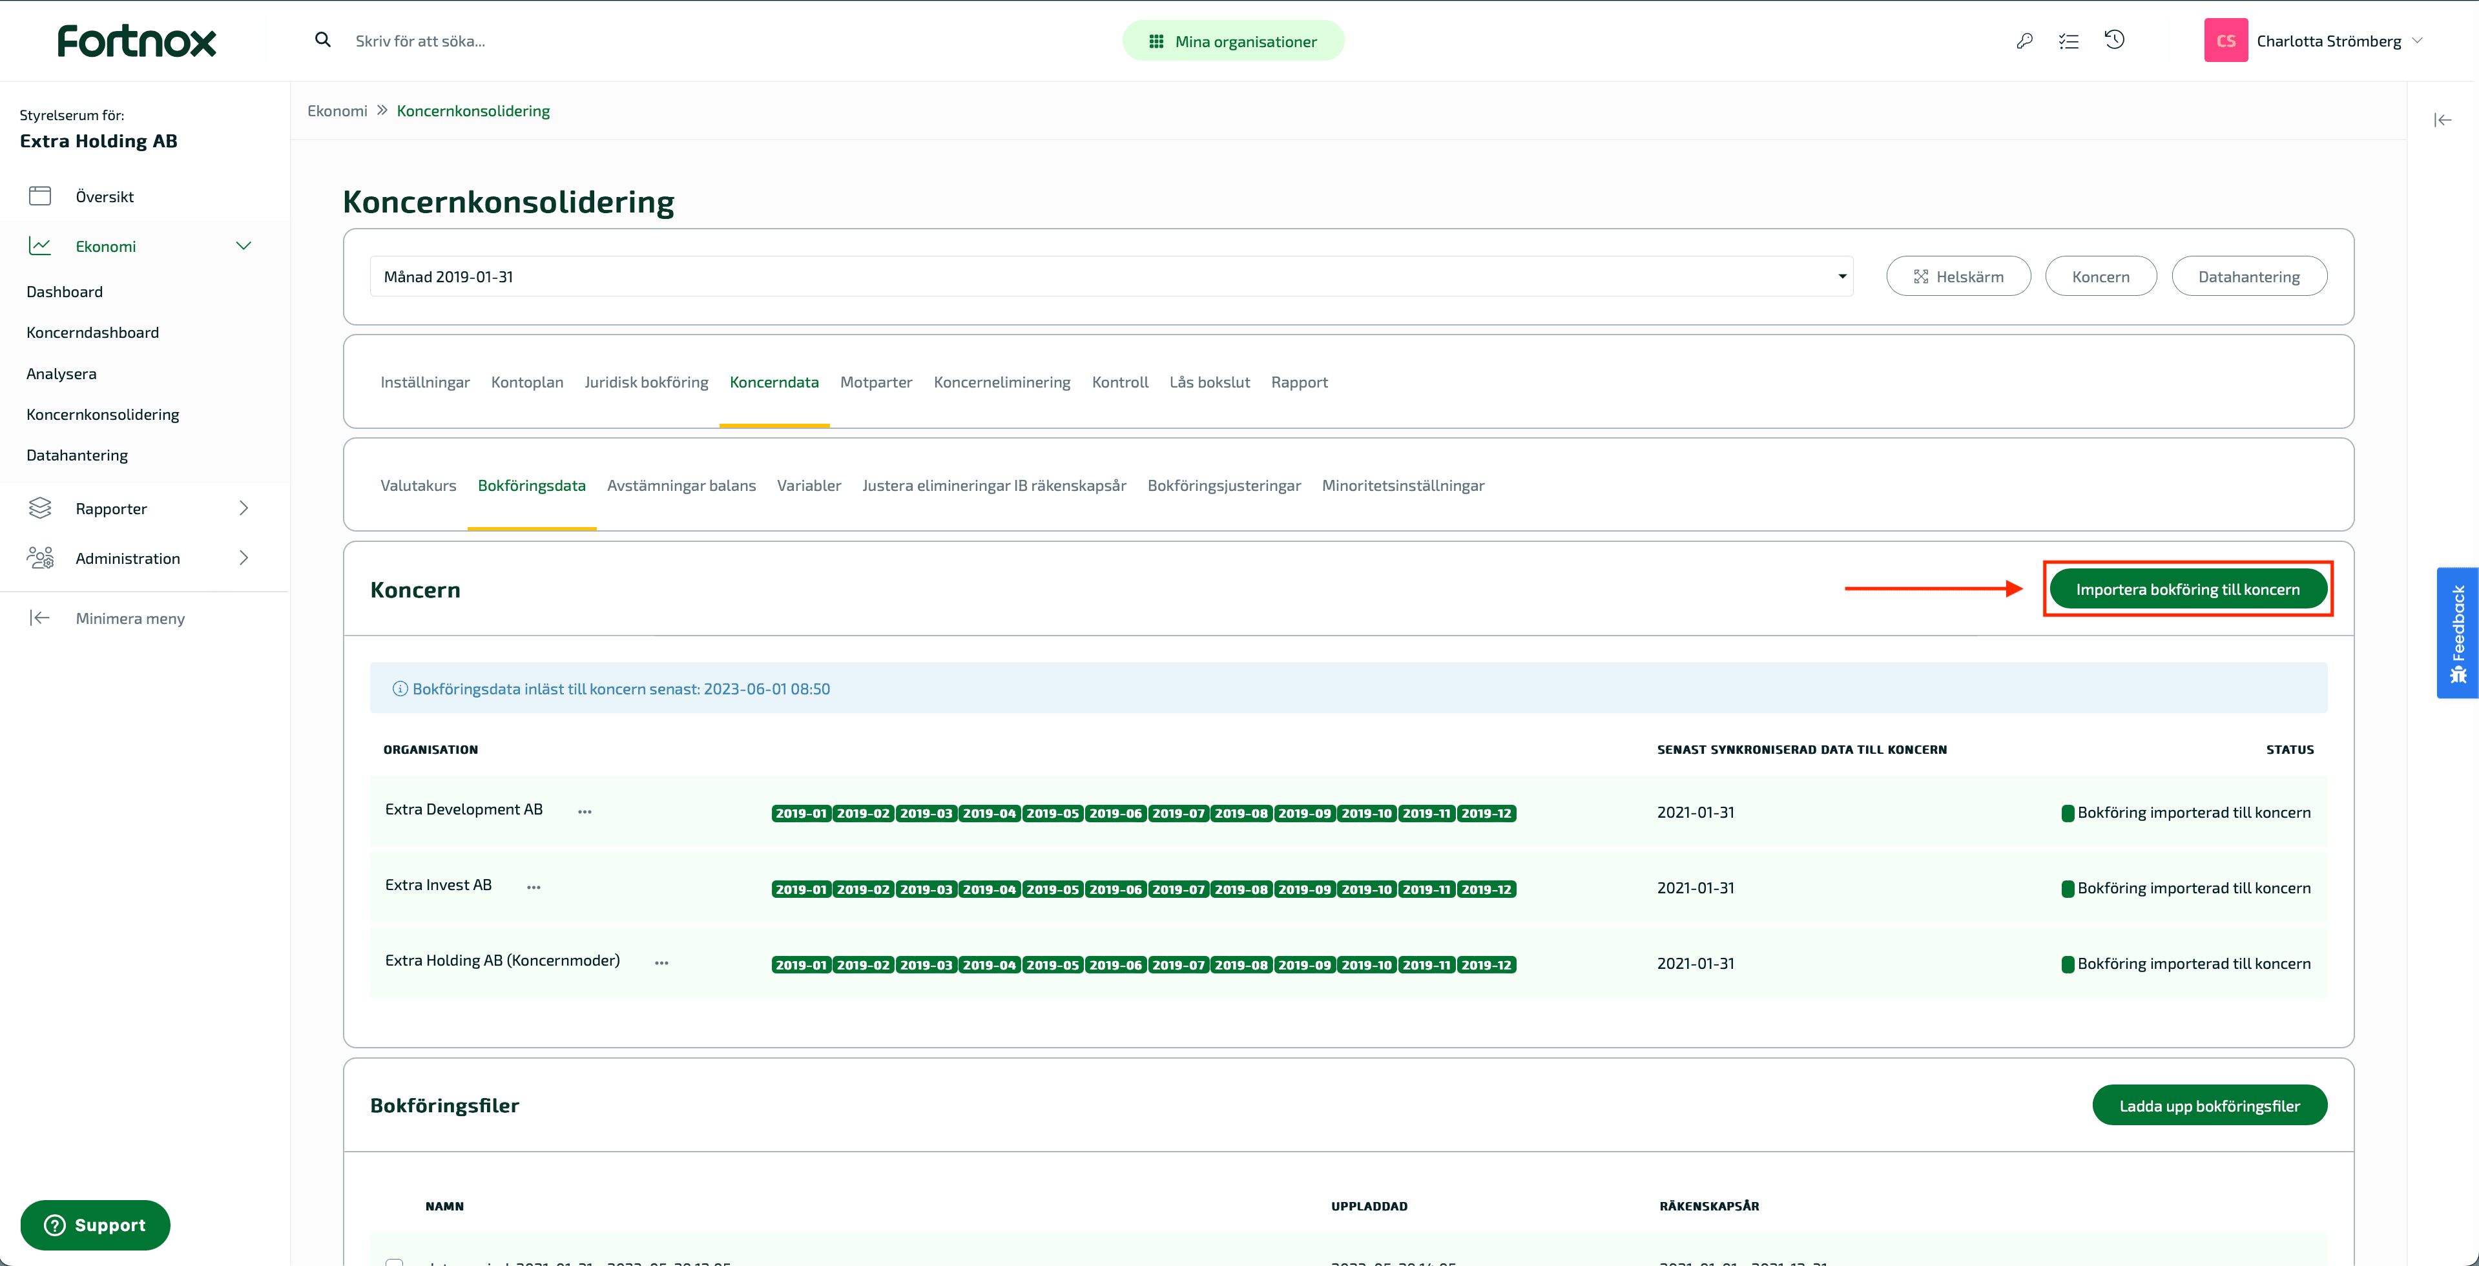This screenshot has width=2479, height=1266.
Task: Select the Bokföringsdata sub-tab
Action: click(x=531, y=485)
